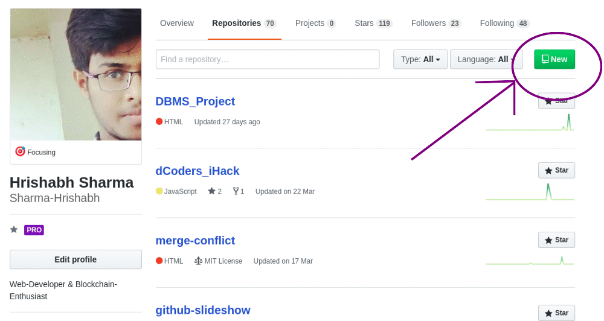Click the Edit profile button
Viewport: 604px width, 321px height.
pyautogui.click(x=75, y=259)
